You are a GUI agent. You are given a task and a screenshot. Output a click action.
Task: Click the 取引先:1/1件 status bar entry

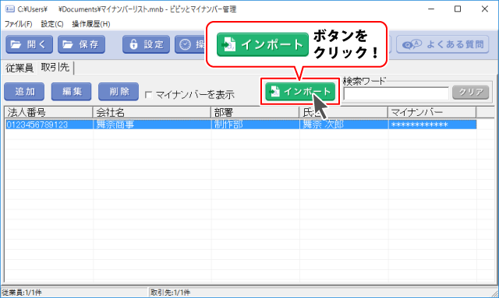(171, 293)
